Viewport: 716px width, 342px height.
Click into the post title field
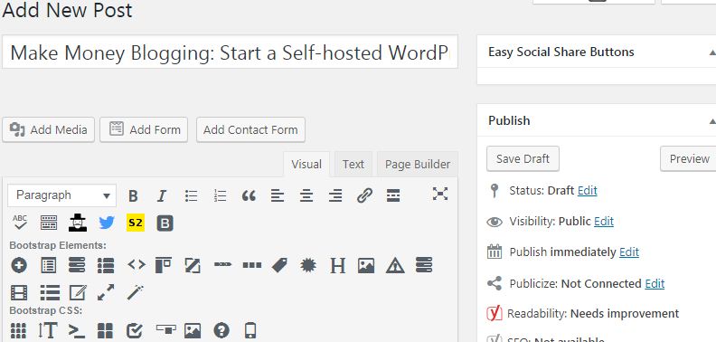[x=231, y=52]
